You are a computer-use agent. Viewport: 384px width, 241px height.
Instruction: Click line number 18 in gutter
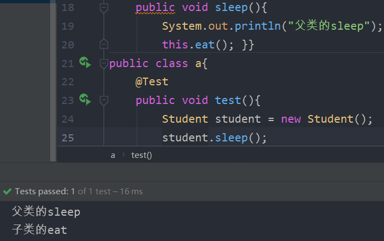click(x=68, y=8)
